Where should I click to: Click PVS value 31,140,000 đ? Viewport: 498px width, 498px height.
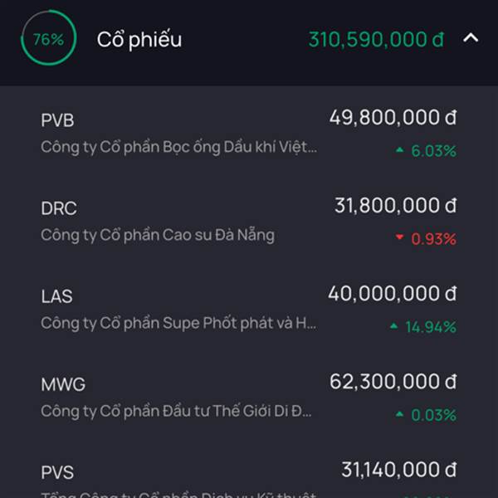(398, 470)
